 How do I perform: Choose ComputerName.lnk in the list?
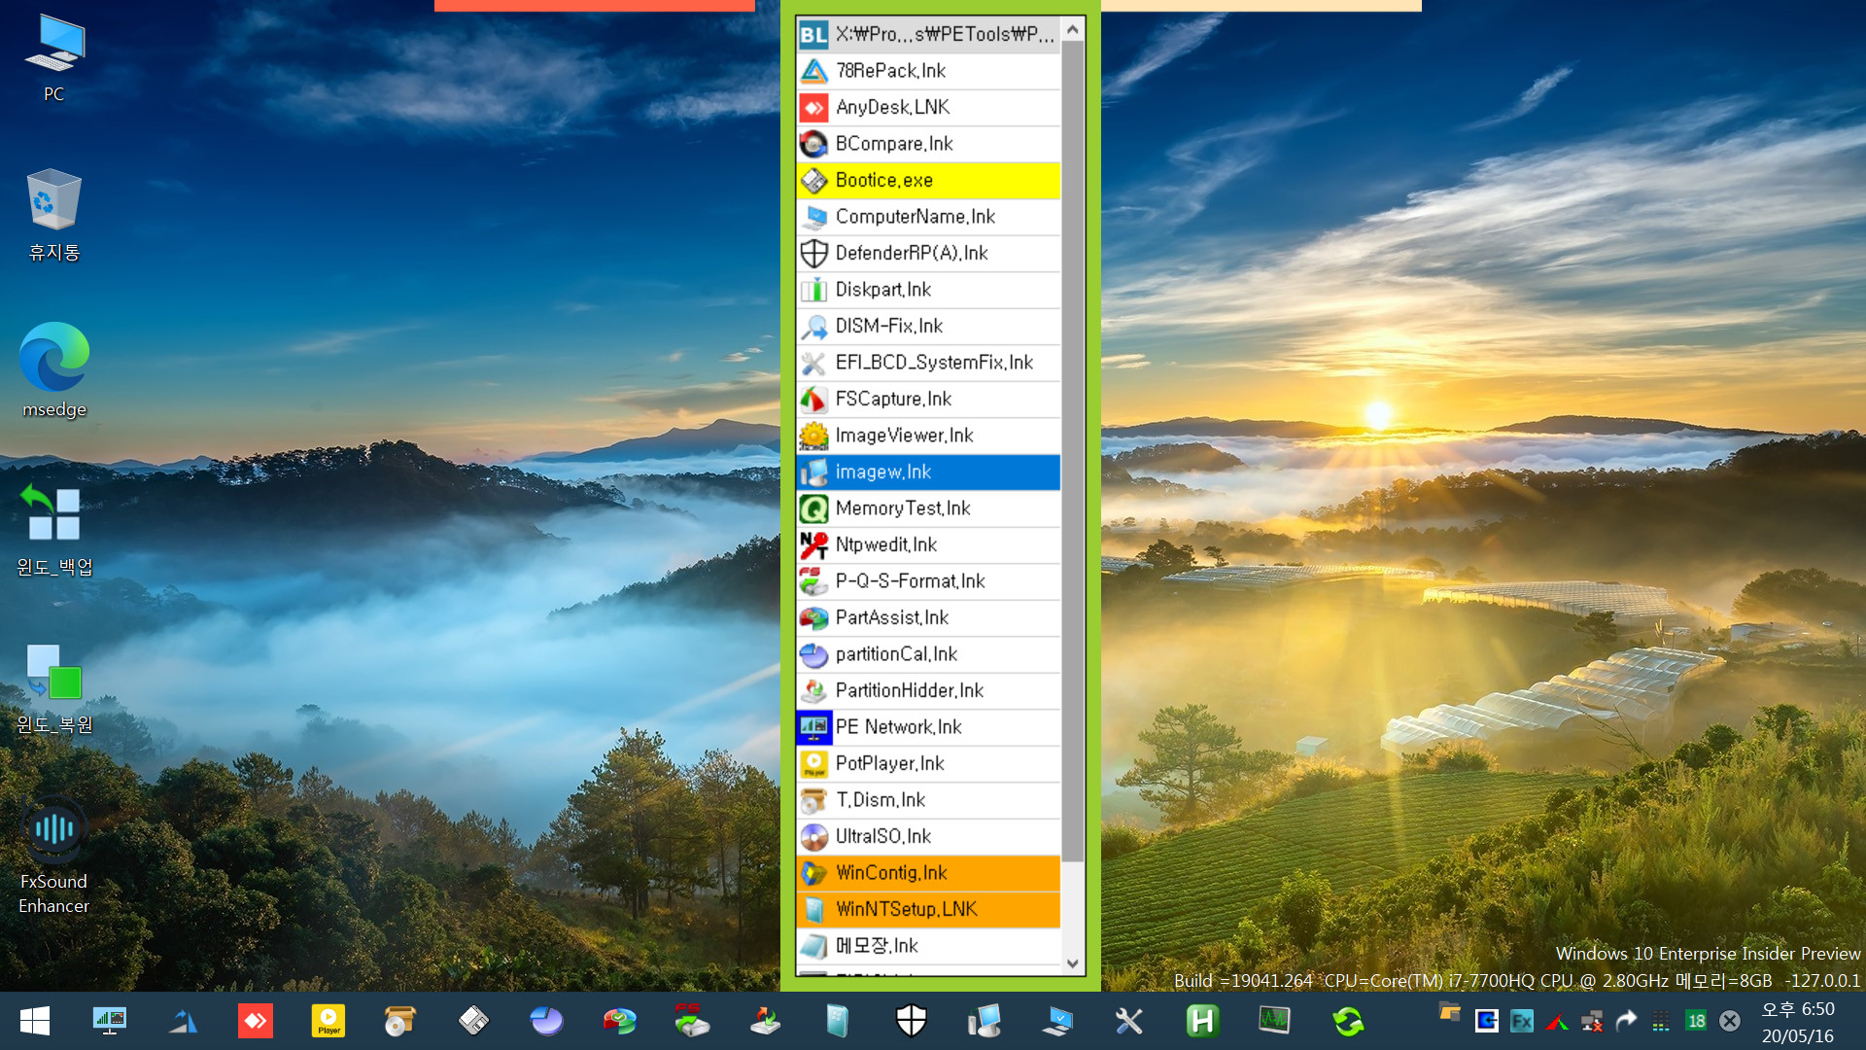click(928, 217)
